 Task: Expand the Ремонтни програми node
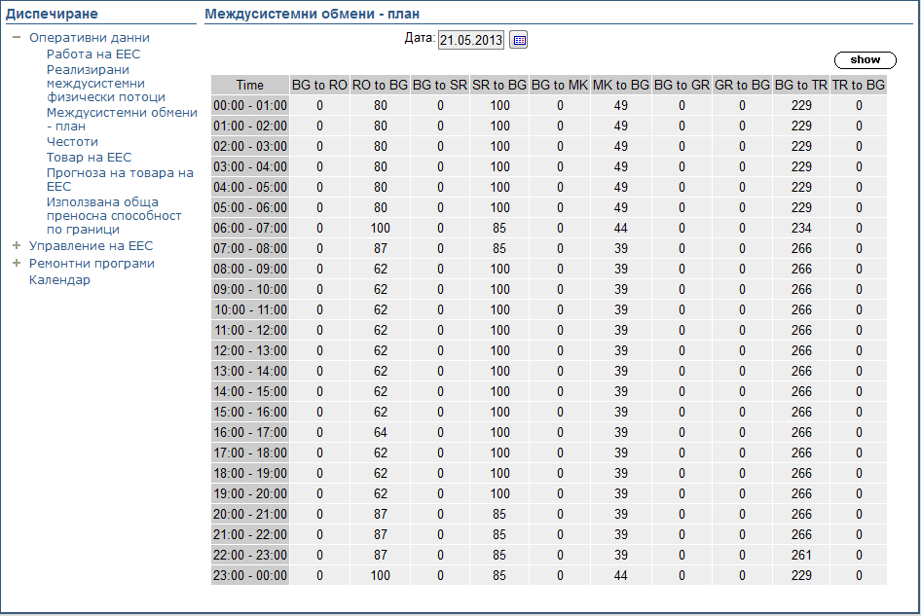tap(17, 264)
